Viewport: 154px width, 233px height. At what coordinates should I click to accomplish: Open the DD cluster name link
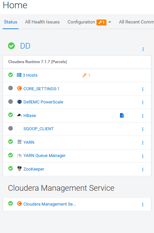[25, 46]
